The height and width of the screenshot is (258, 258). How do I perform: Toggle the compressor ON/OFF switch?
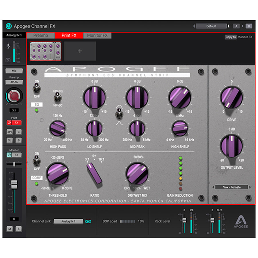point(36,161)
